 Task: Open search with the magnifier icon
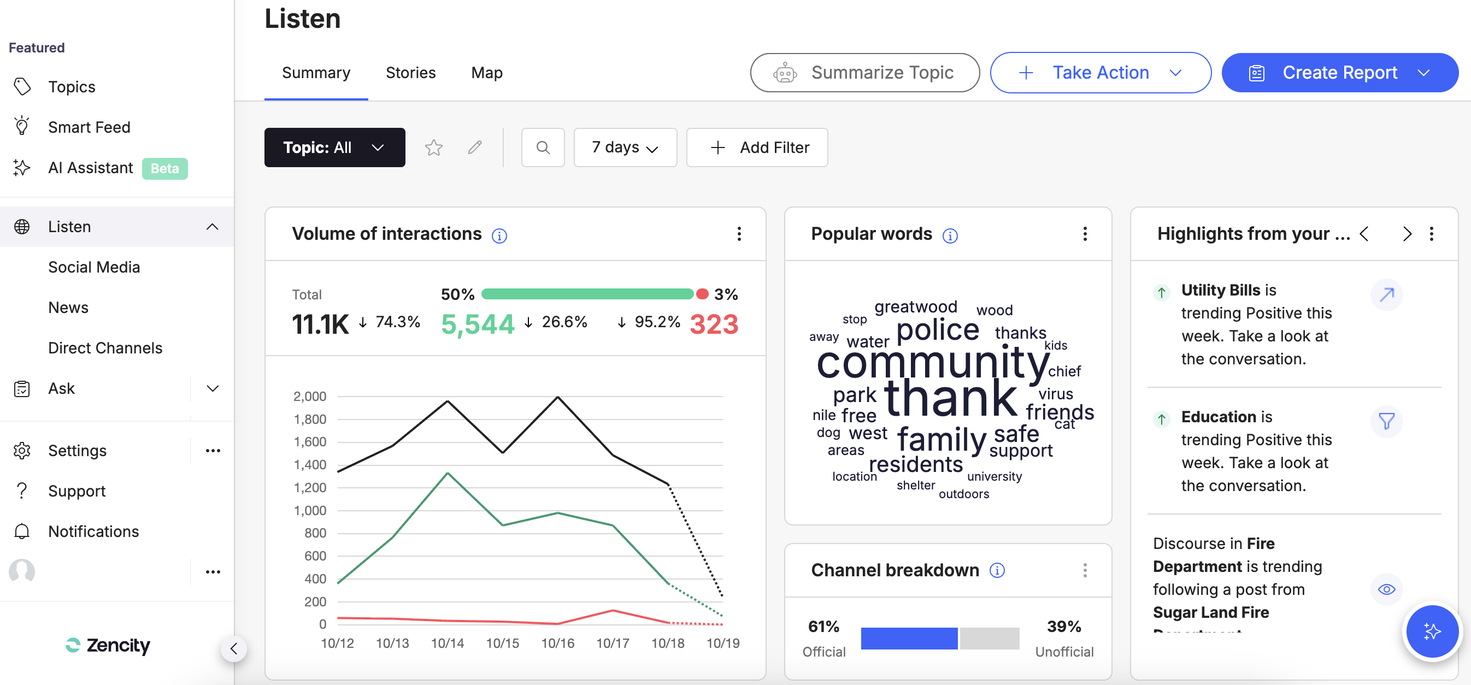coord(543,148)
